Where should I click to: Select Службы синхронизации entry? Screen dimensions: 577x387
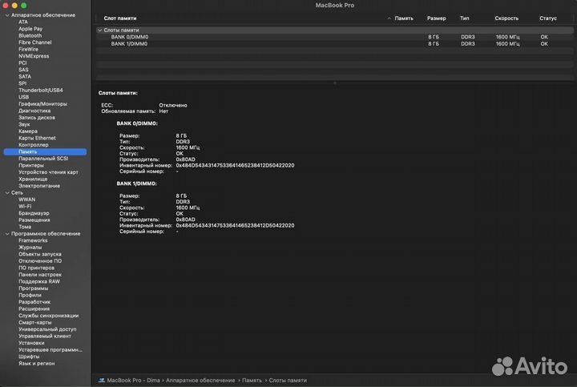[48, 316]
